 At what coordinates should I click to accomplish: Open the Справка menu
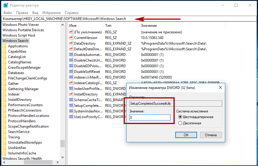click(x=72, y=13)
